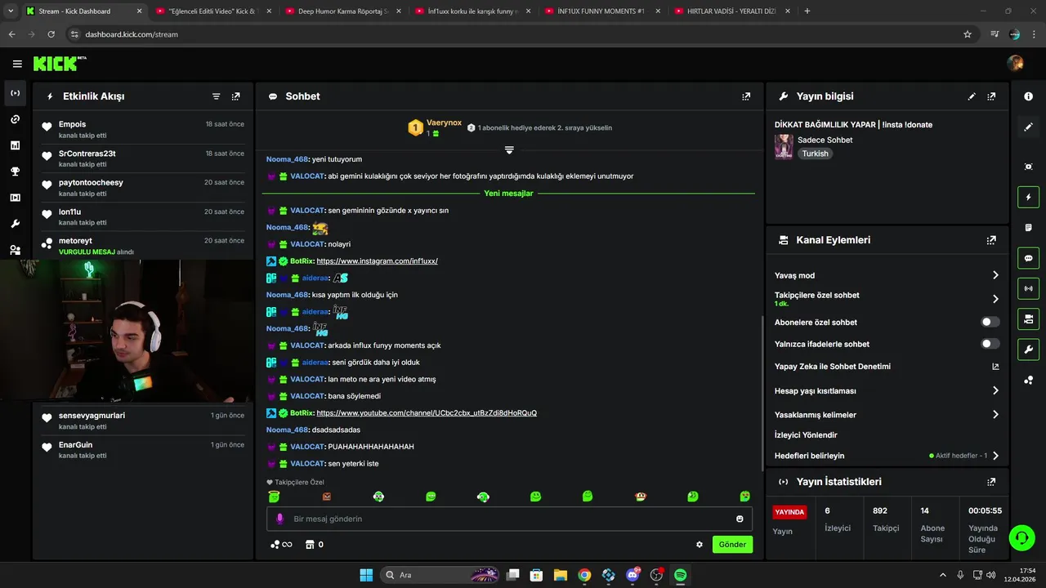1046x588 pixels.
Task: Open Yapay Zeka ile Sohbet Denetimi
Action: click(x=887, y=367)
